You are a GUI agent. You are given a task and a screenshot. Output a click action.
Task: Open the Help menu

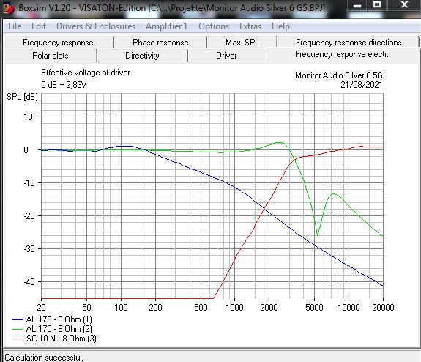click(x=280, y=26)
